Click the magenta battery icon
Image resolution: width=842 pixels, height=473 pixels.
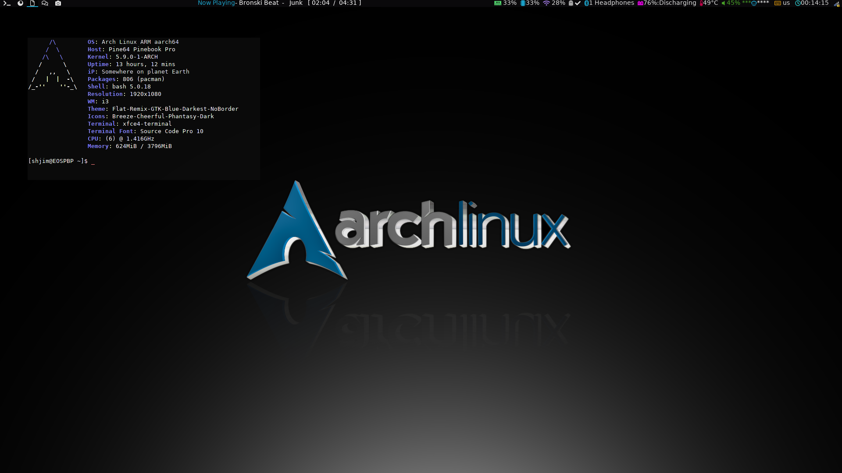tap(640, 3)
